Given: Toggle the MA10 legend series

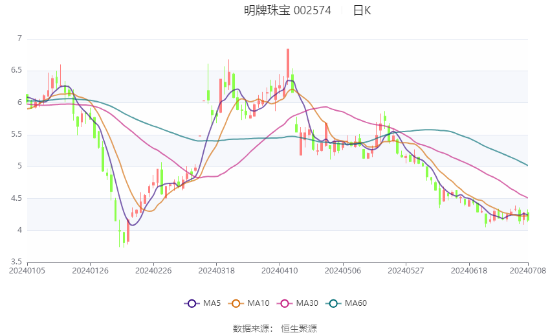Looking at the screenshot, I should pyautogui.click(x=248, y=303).
